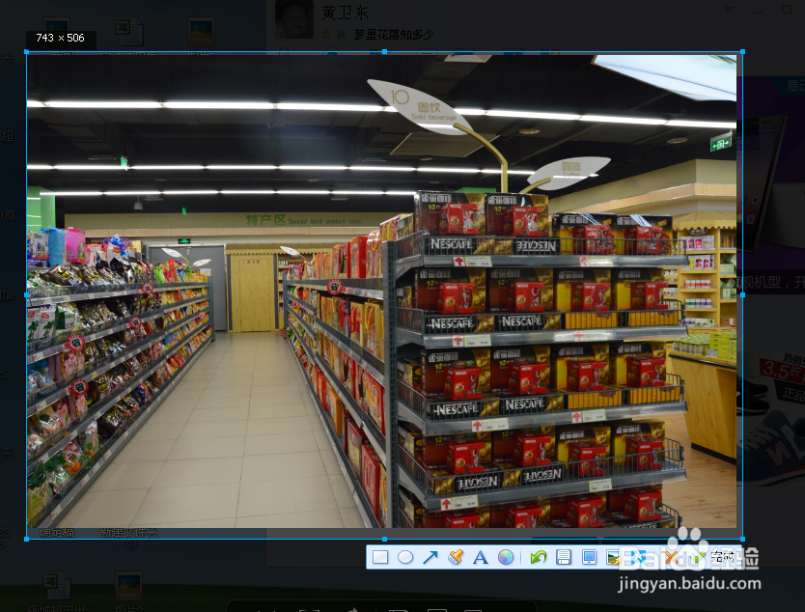
Task: Cancel the screenshot with the orange X
Action: pyautogui.click(x=671, y=558)
